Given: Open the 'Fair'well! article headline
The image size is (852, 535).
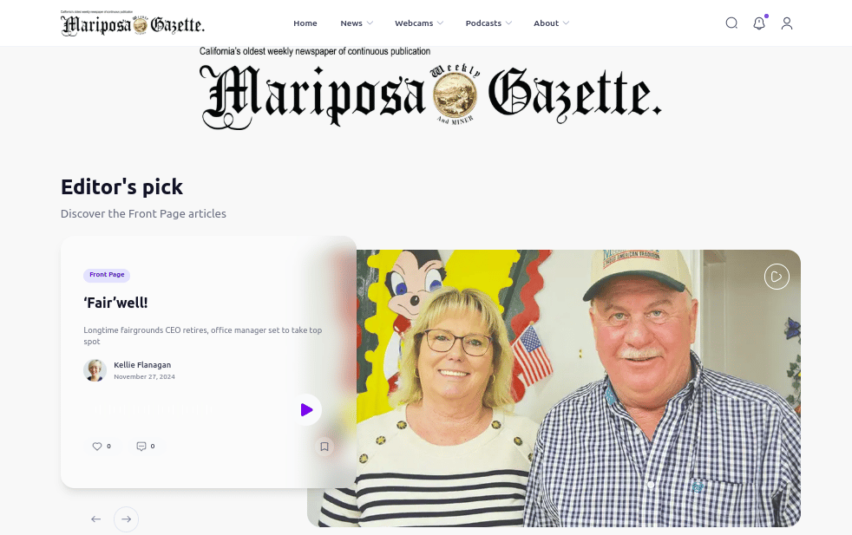Looking at the screenshot, I should [115, 303].
